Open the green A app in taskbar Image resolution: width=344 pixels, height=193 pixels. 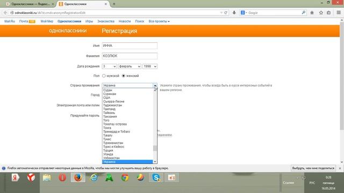point(109,177)
